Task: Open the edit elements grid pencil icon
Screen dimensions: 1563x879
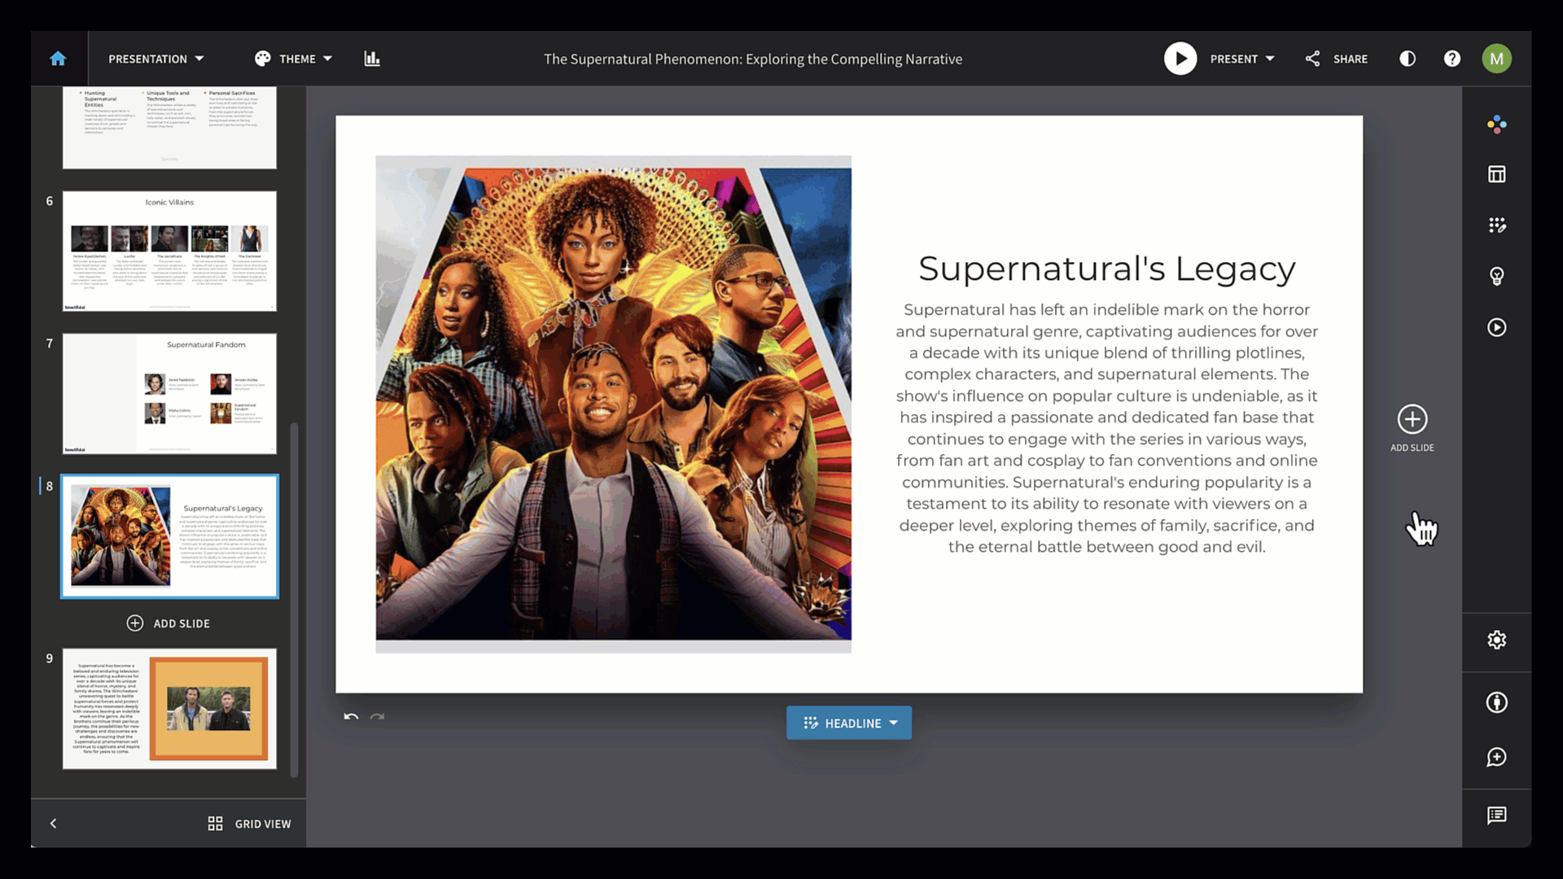Action: click(x=1497, y=225)
